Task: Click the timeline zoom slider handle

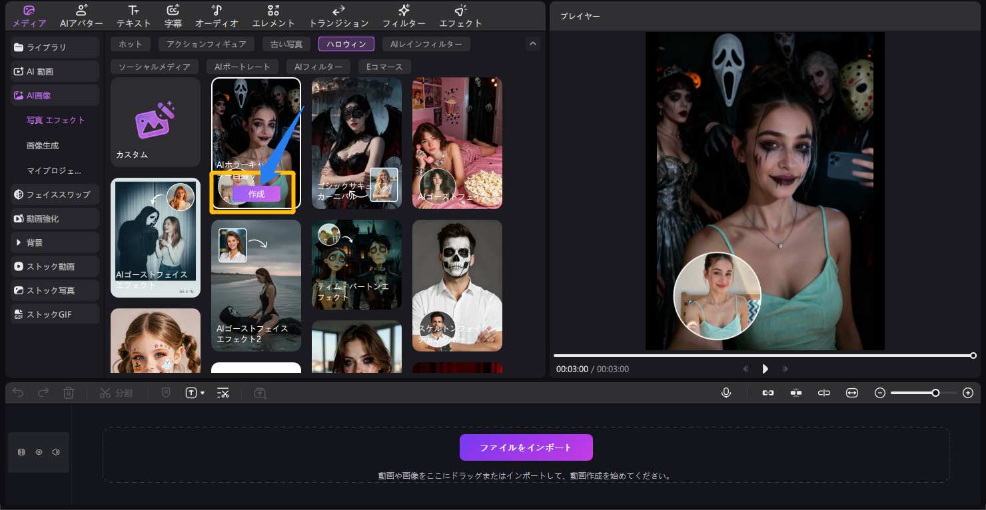Action: click(x=935, y=393)
